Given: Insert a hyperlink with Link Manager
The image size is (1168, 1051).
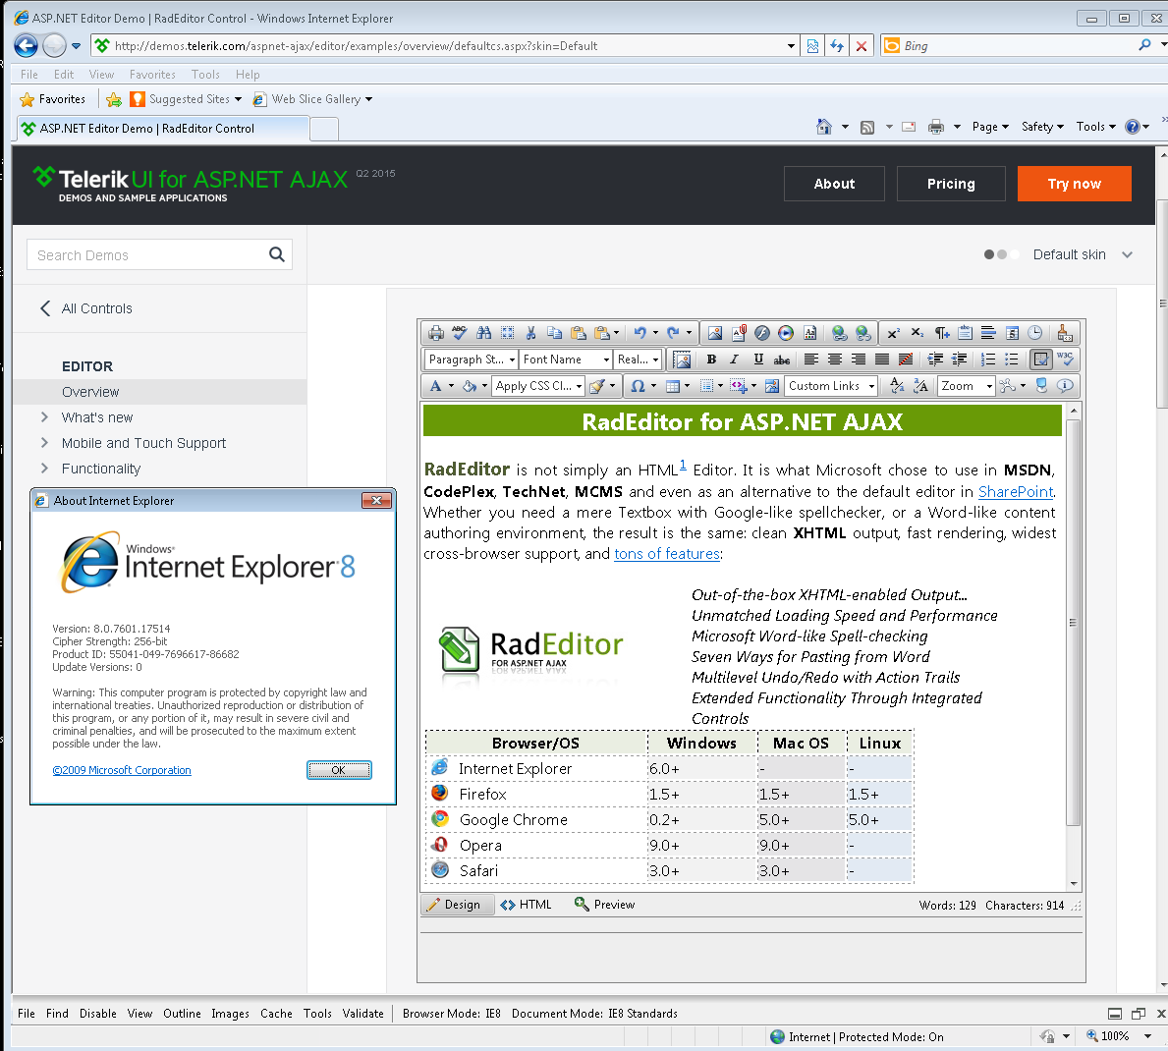Looking at the screenshot, I should click(x=840, y=333).
